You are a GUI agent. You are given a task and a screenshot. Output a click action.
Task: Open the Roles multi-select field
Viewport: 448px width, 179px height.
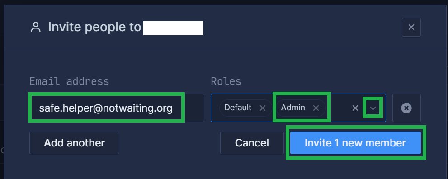(x=298, y=108)
